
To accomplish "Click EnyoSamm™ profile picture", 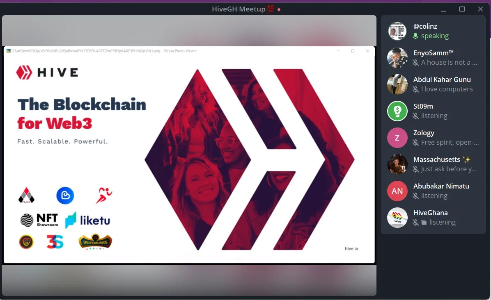I will (x=397, y=58).
